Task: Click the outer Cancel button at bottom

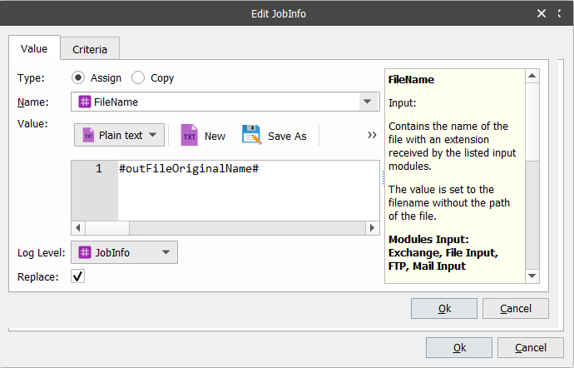Action: pyautogui.click(x=531, y=347)
